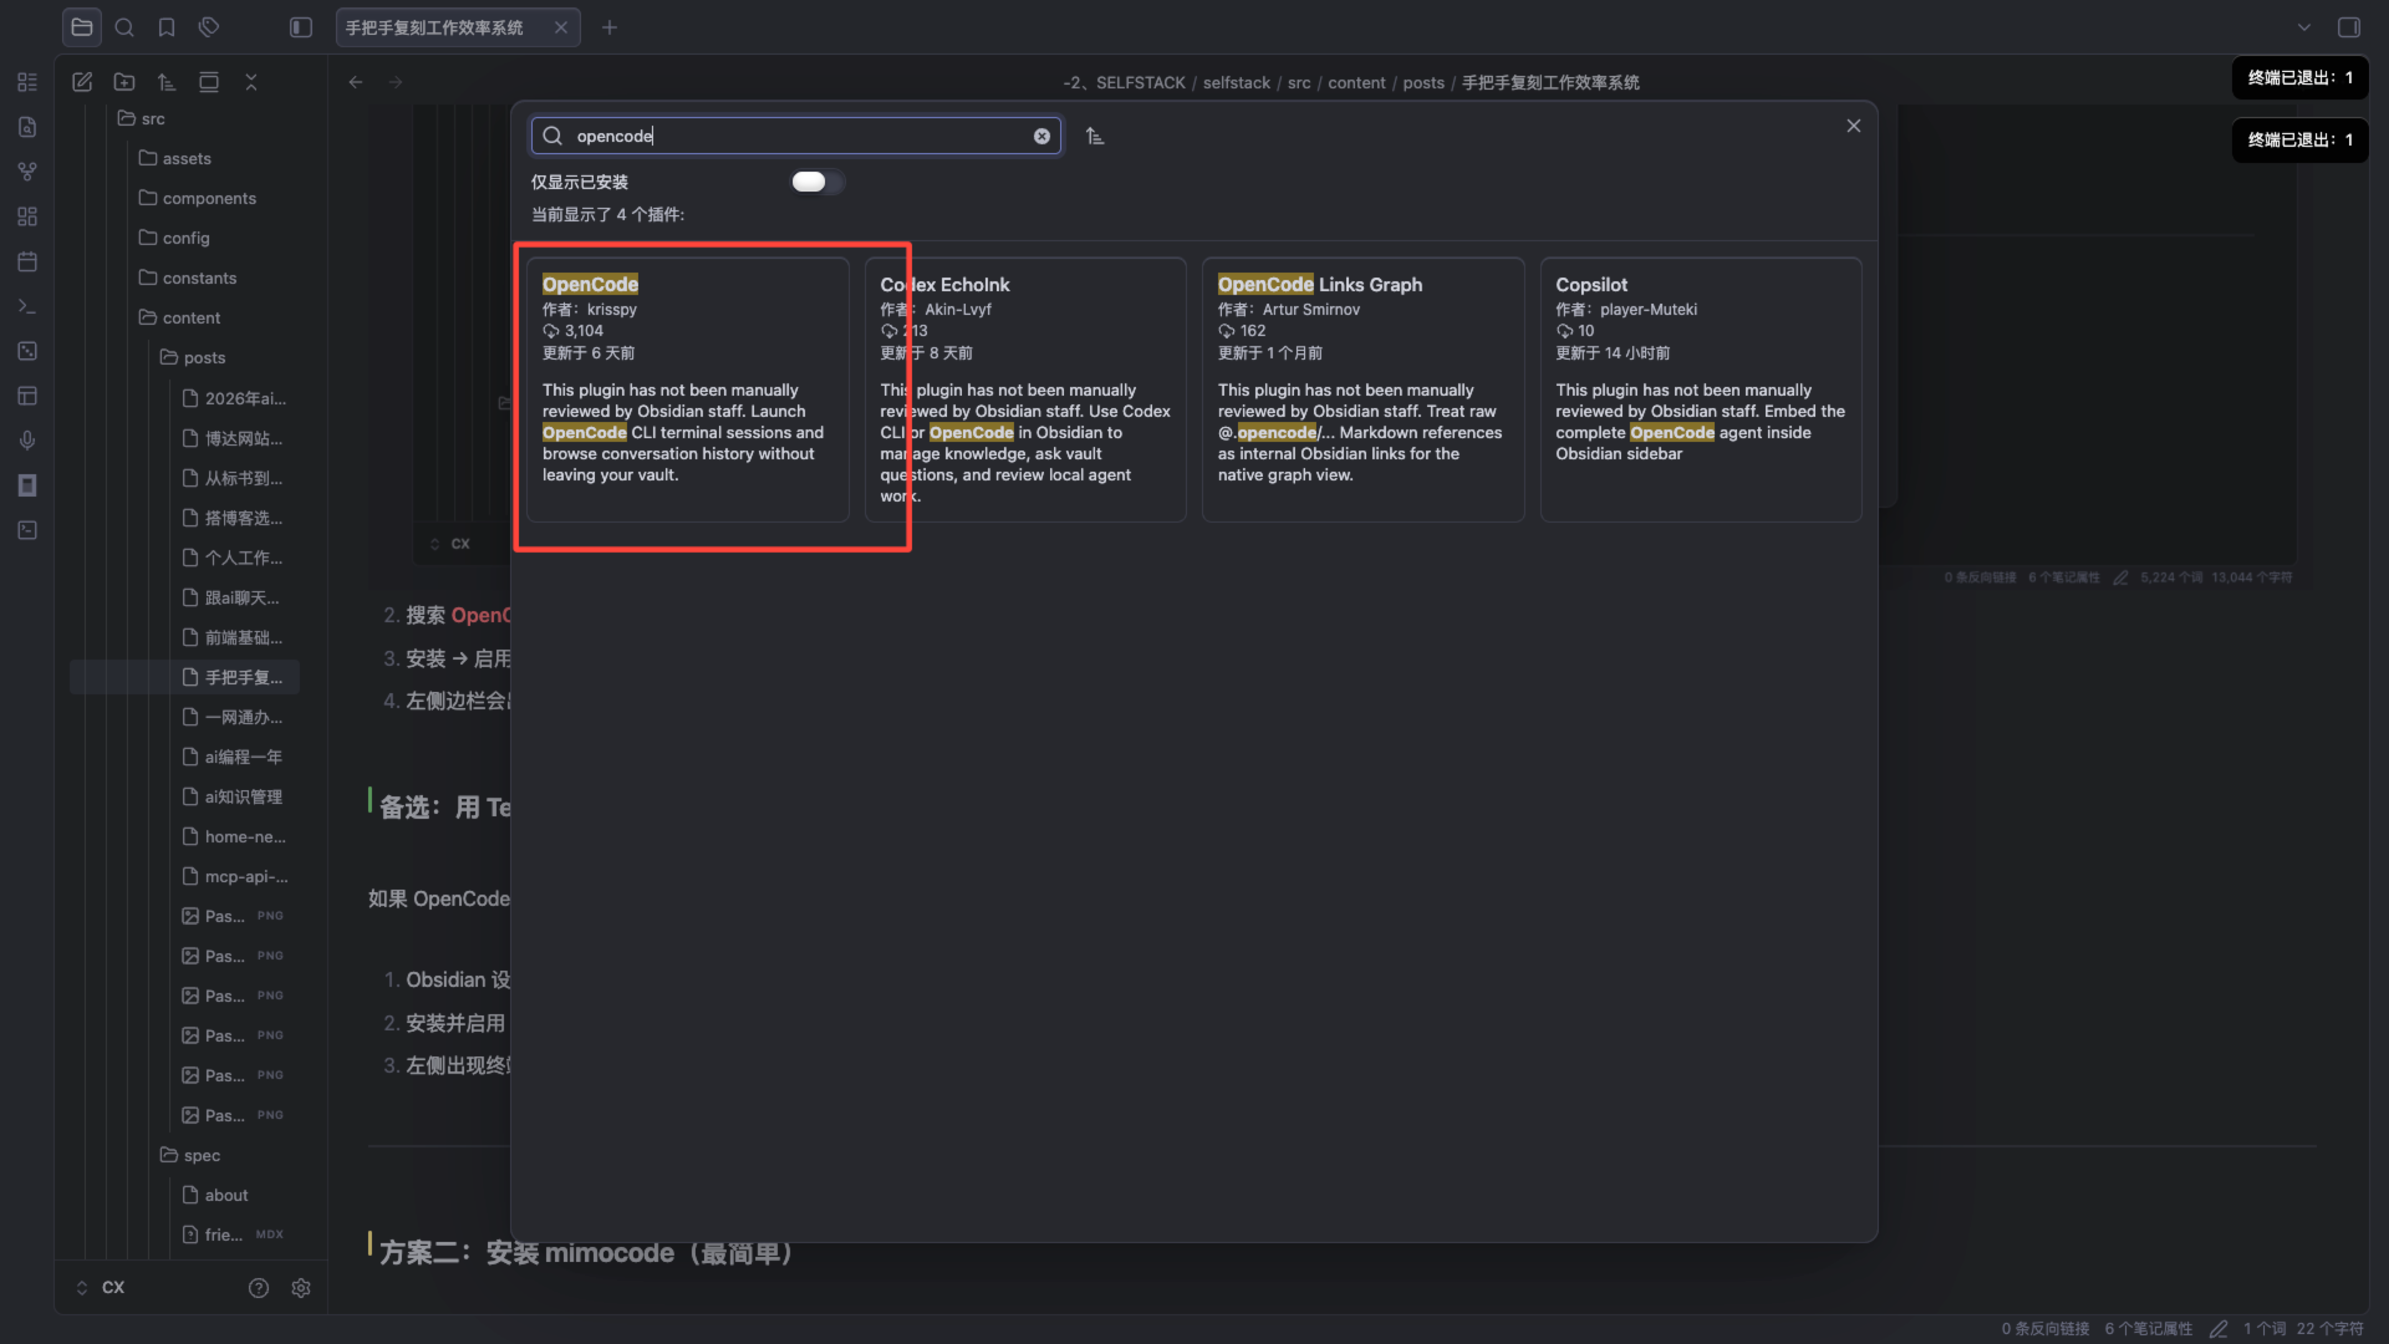Clear the plugin search field
Screen dimensions: 2389x1344
[x=1042, y=136]
